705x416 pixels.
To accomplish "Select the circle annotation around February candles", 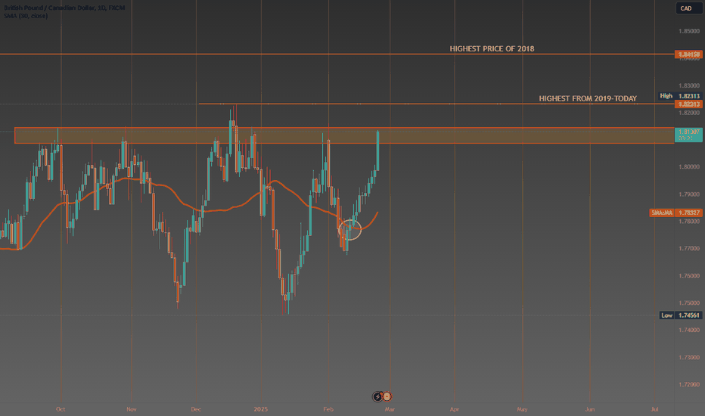I will (x=349, y=229).
